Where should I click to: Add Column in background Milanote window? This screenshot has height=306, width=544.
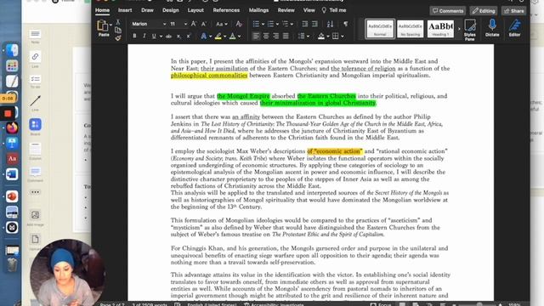click(35, 151)
